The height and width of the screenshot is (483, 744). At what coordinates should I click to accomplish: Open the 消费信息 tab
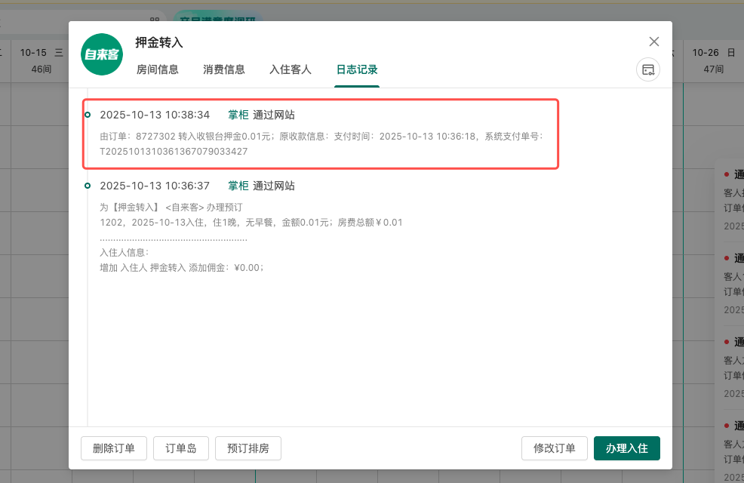point(224,69)
